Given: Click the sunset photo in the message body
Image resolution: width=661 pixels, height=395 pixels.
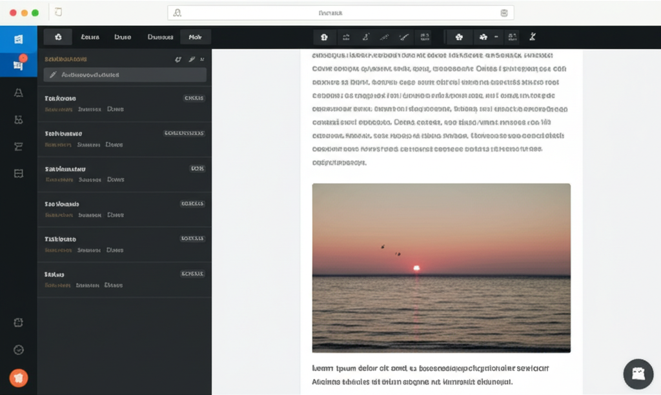Looking at the screenshot, I should pos(442,267).
